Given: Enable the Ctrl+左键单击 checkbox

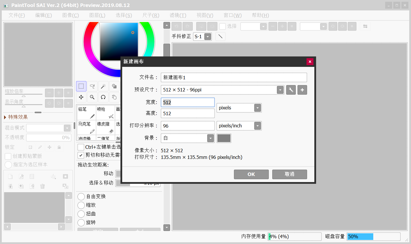Looking at the screenshot, I should pyautogui.click(x=81, y=147).
